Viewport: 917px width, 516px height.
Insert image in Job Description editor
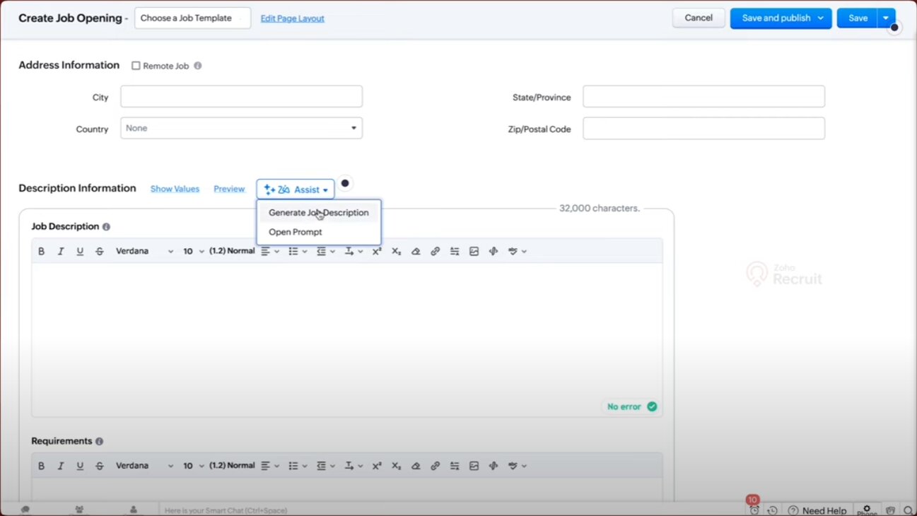[x=474, y=252]
